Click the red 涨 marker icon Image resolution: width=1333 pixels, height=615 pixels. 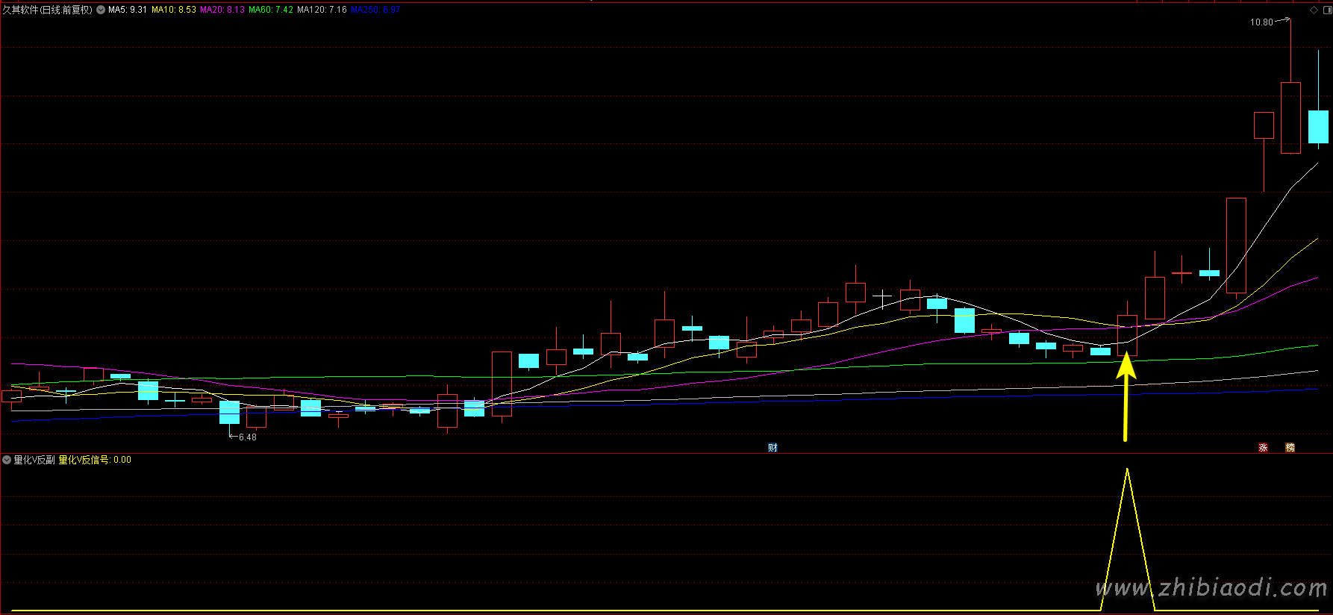tap(1263, 448)
